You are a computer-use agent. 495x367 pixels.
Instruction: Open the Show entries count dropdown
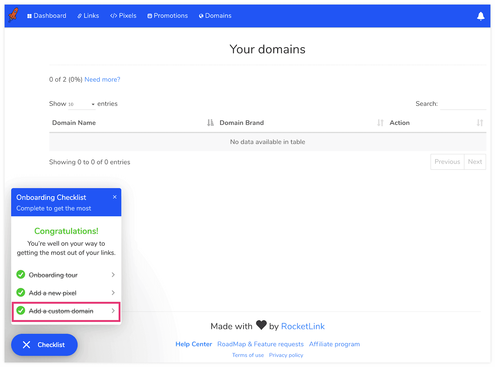click(x=82, y=104)
